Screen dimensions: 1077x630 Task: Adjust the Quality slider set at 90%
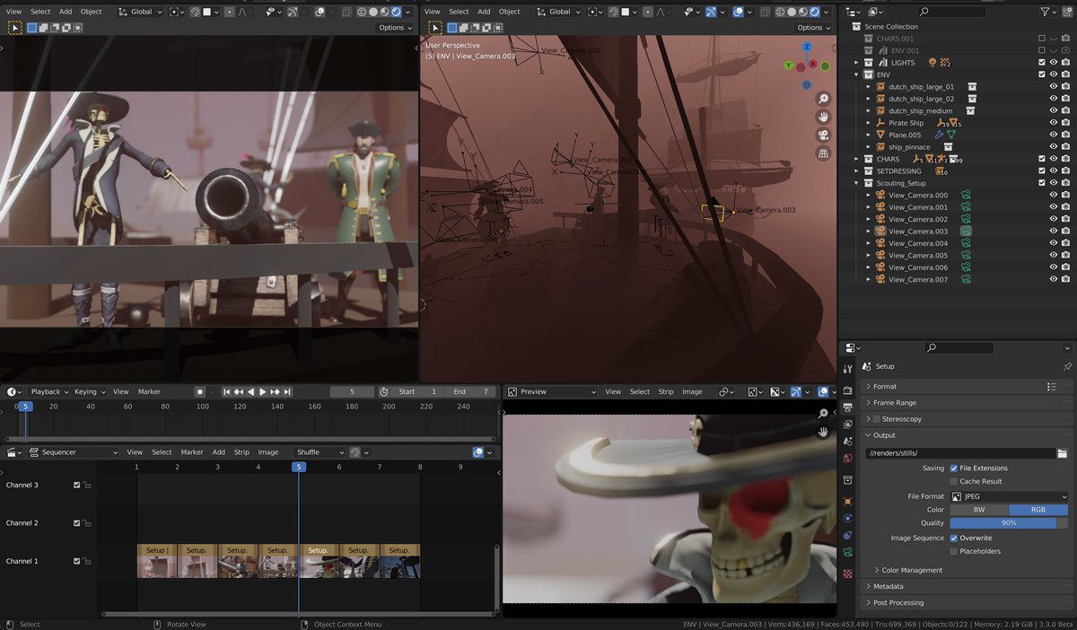tap(1008, 523)
